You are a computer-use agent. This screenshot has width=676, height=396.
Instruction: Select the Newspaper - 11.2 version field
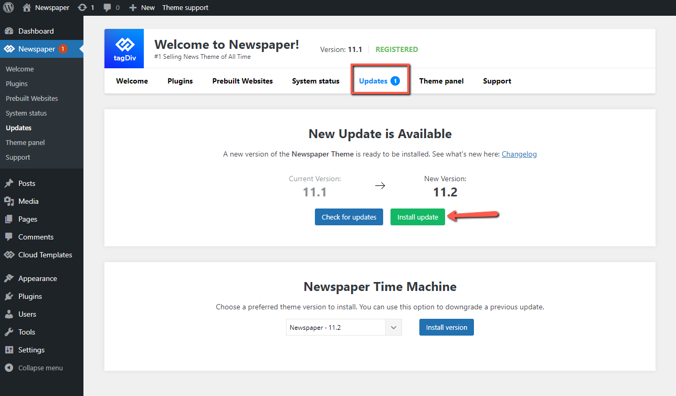tap(344, 327)
